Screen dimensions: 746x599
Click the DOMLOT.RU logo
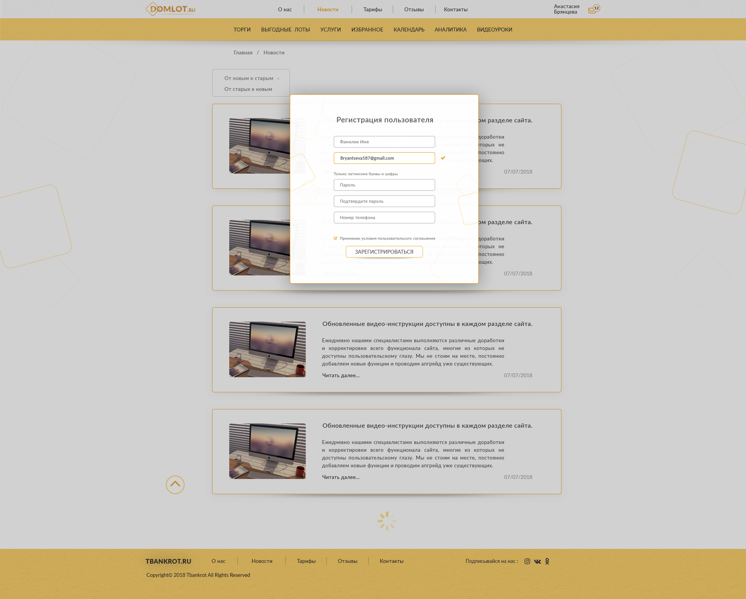point(171,9)
